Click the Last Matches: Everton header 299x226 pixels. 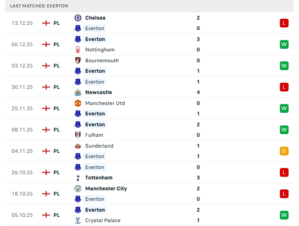[39, 6]
